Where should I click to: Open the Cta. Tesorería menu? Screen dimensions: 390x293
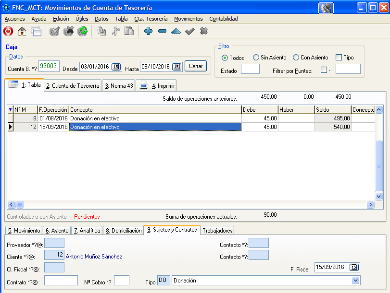click(151, 19)
